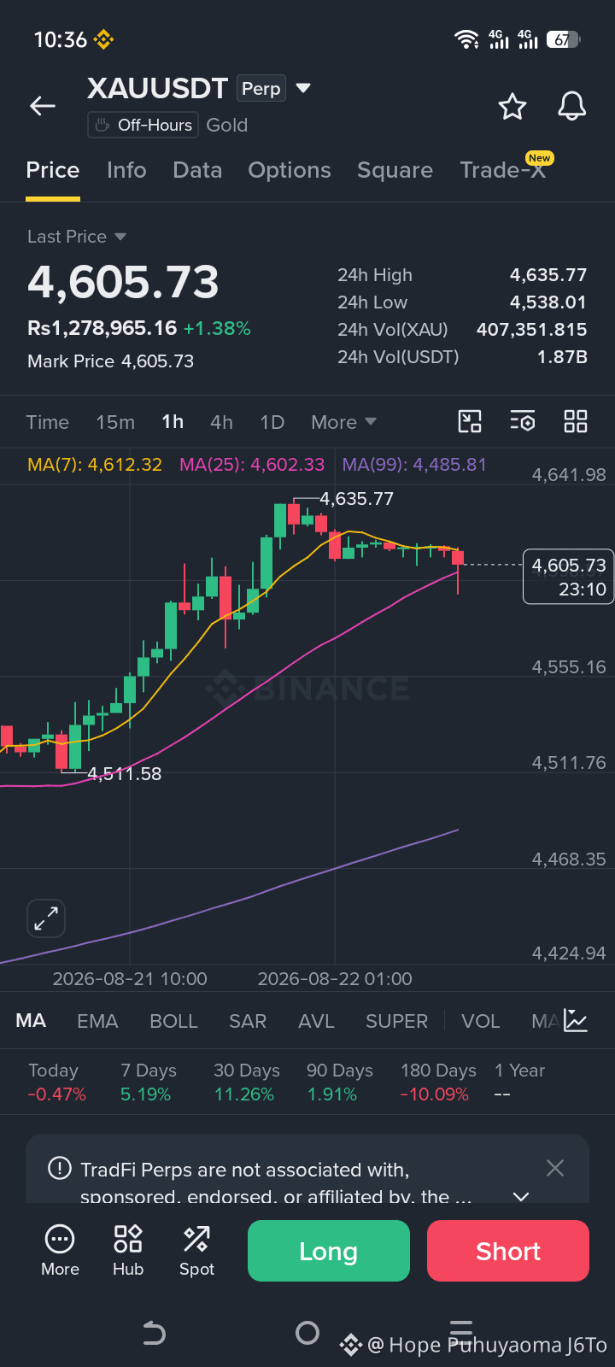Tap the Mark Price 4,605.73 label
This screenshot has height=1367, width=615.
click(110, 361)
